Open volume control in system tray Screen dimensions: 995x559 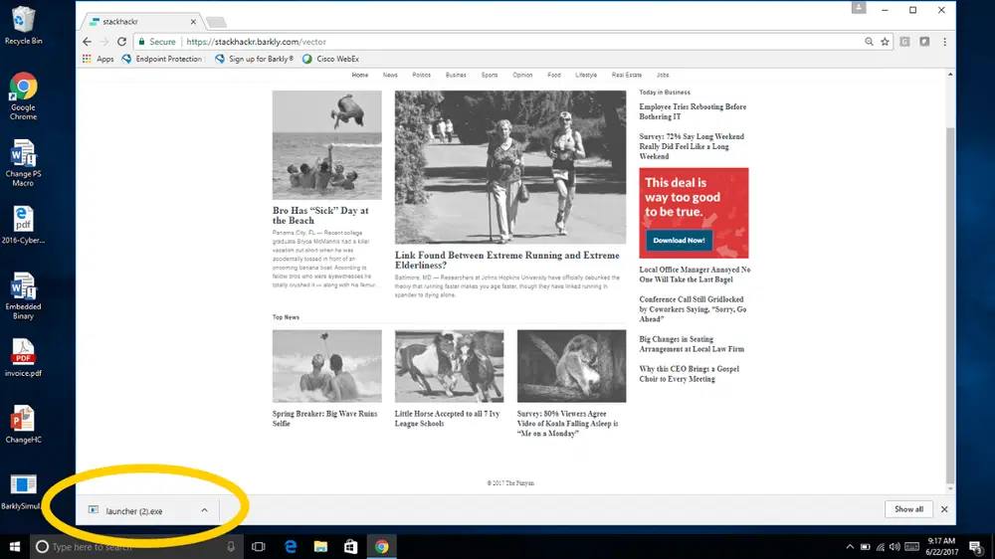(x=895, y=546)
